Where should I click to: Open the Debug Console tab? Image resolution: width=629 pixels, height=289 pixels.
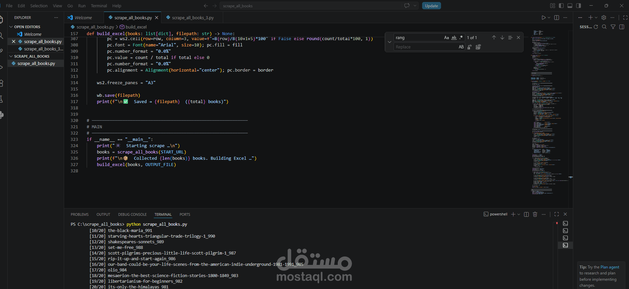point(133,214)
